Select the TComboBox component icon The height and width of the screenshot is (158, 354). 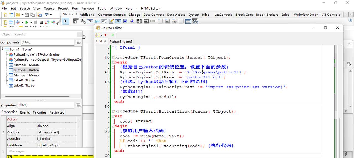146,21
